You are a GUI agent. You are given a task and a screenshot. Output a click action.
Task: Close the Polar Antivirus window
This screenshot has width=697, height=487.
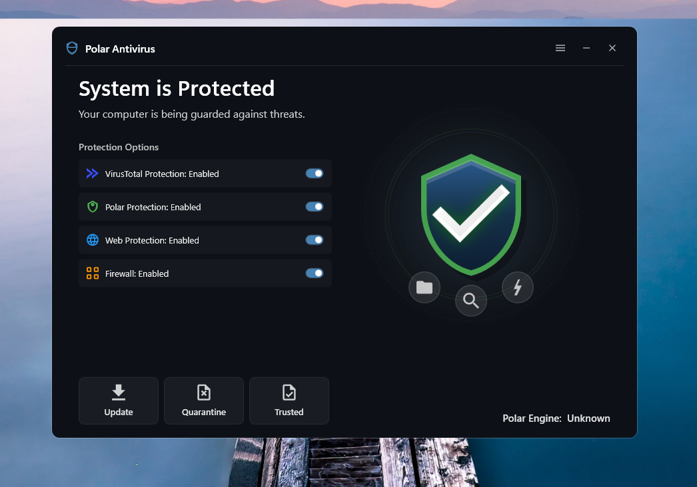(612, 48)
